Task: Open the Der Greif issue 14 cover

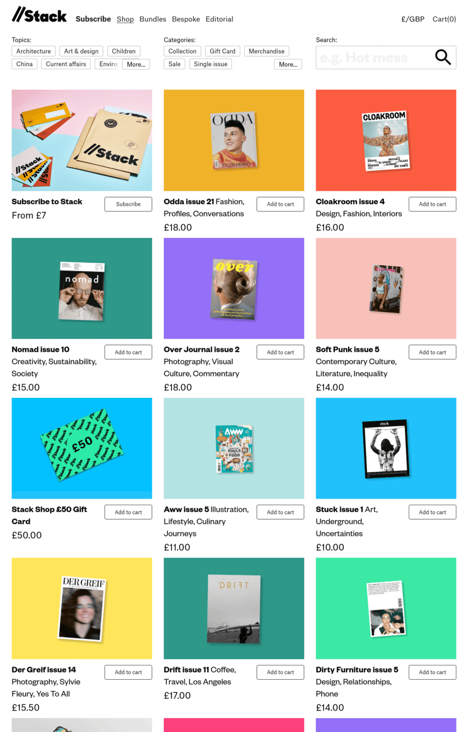Action: click(x=82, y=608)
